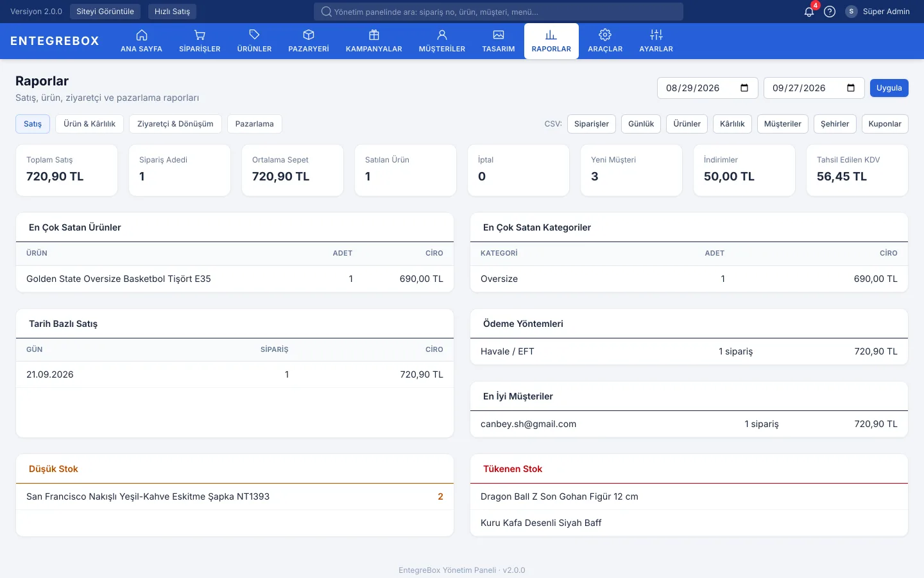Focus the admin panel search field
The image size is (924, 578).
click(499, 12)
